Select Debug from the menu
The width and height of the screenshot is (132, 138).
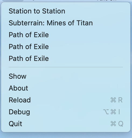(x=66, y=112)
